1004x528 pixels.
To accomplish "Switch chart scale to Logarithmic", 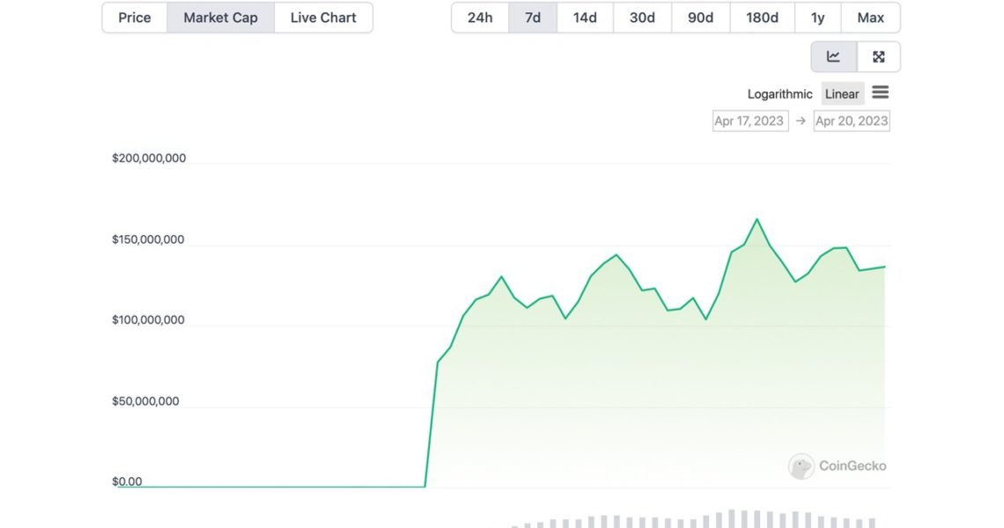I will pyautogui.click(x=779, y=94).
